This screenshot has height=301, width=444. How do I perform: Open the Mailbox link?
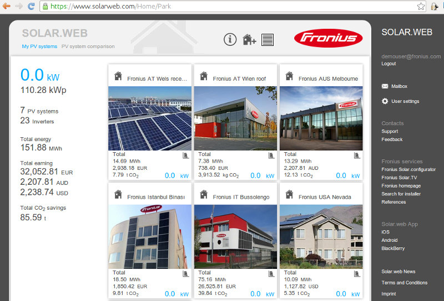(399, 86)
